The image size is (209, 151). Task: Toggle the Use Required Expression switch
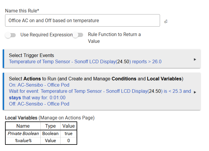[x=10, y=35]
